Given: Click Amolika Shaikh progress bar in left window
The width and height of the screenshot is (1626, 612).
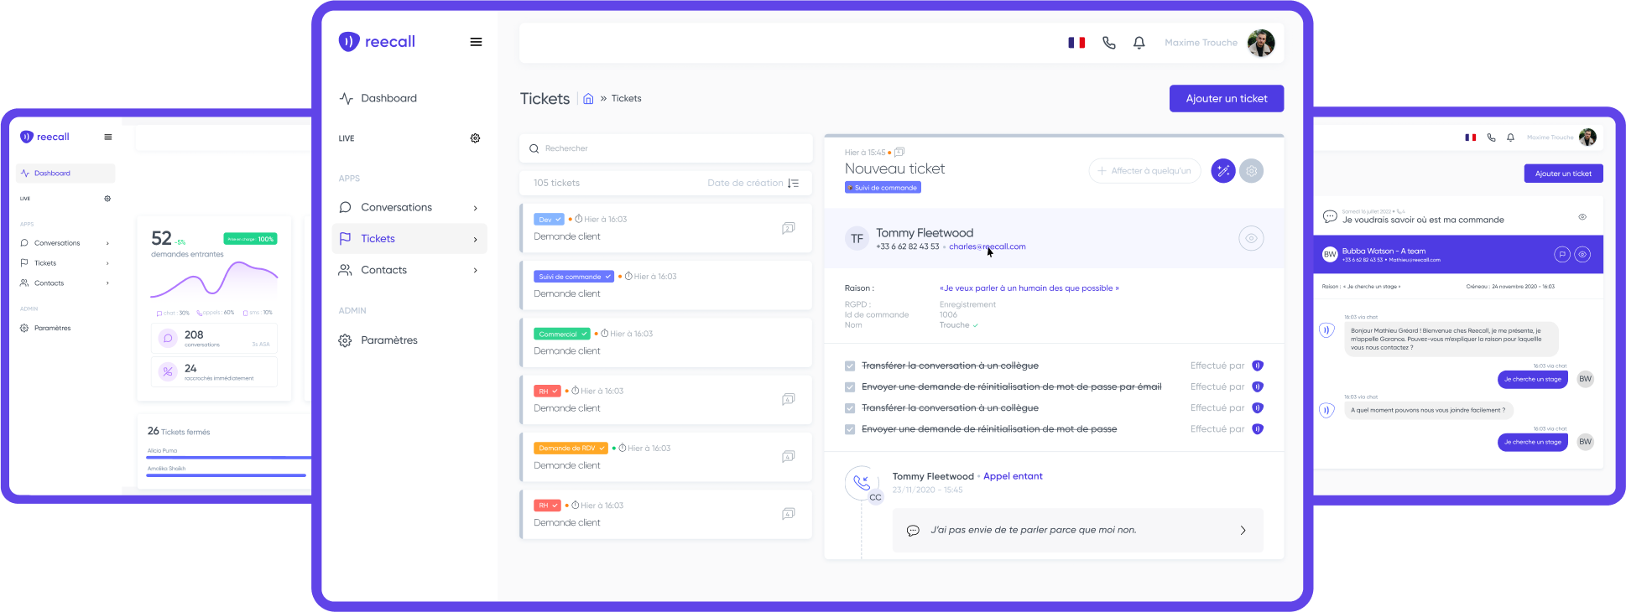Looking at the screenshot, I should (x=227, y=475).
